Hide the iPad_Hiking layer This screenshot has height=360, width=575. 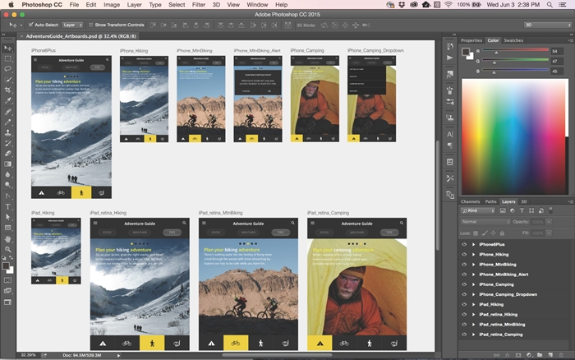pos(464,304)
